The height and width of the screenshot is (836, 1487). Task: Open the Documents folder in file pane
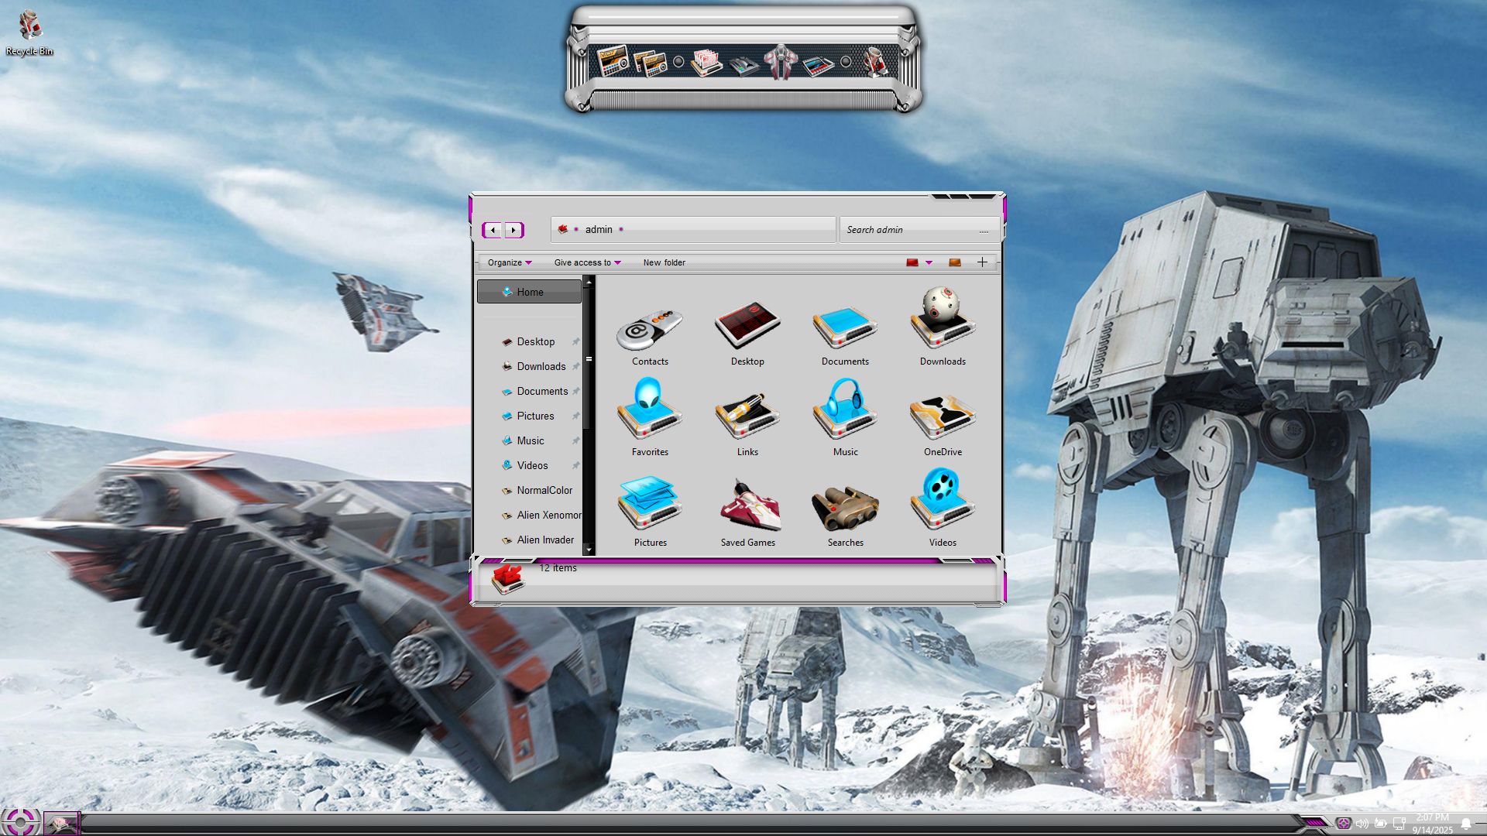point(845,336)
